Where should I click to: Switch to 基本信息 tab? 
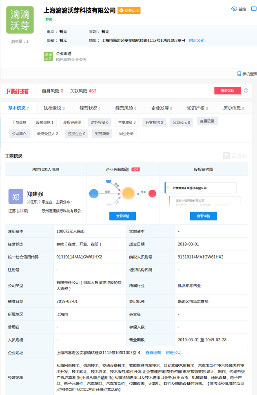coord(18,108)
